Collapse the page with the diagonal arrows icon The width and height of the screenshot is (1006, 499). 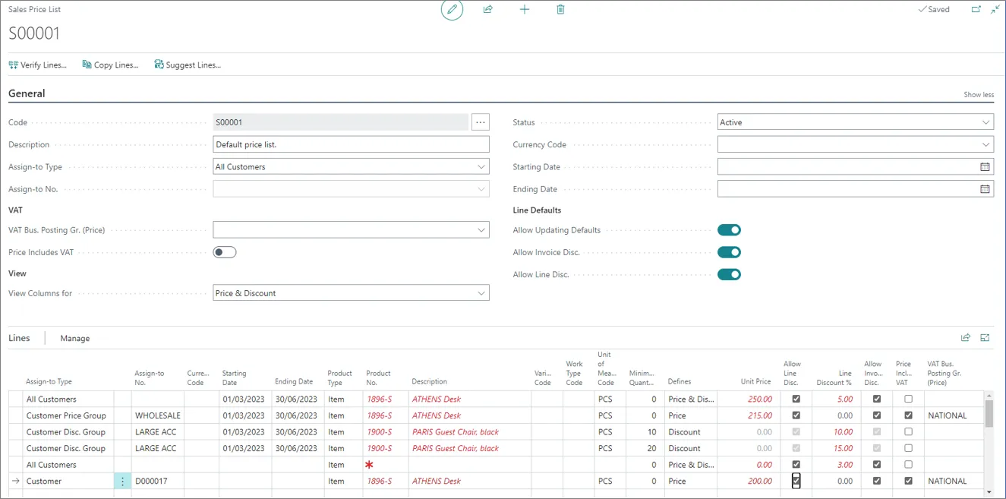pyautogui.click(x=995, y=10)
